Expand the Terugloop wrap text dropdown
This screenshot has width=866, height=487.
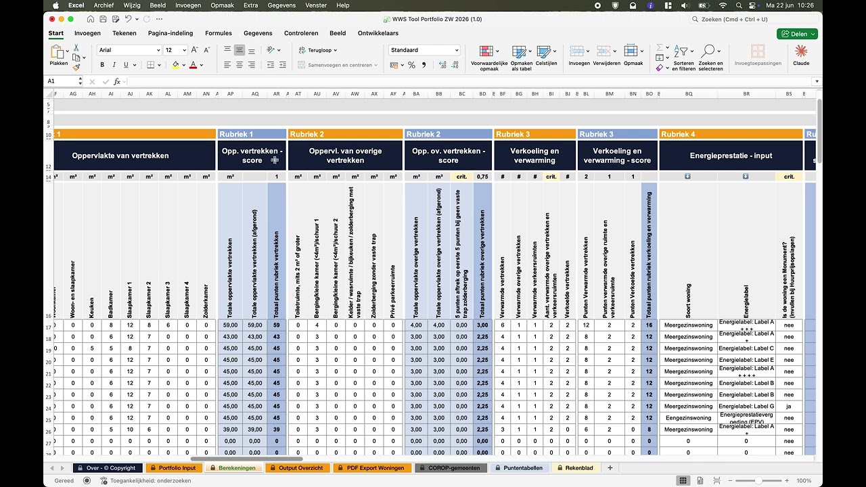click(x=335, y=50)
